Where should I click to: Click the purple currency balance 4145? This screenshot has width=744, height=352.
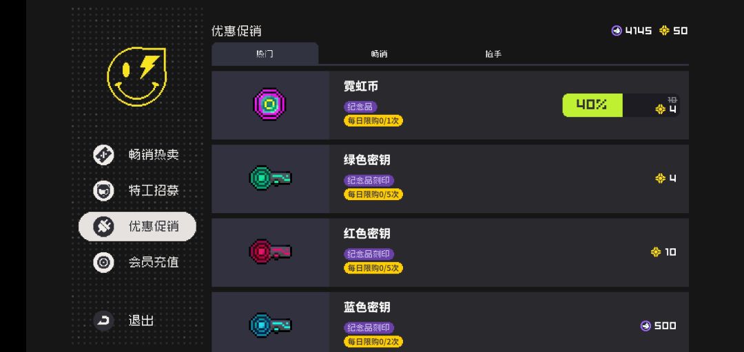(631, 31)
